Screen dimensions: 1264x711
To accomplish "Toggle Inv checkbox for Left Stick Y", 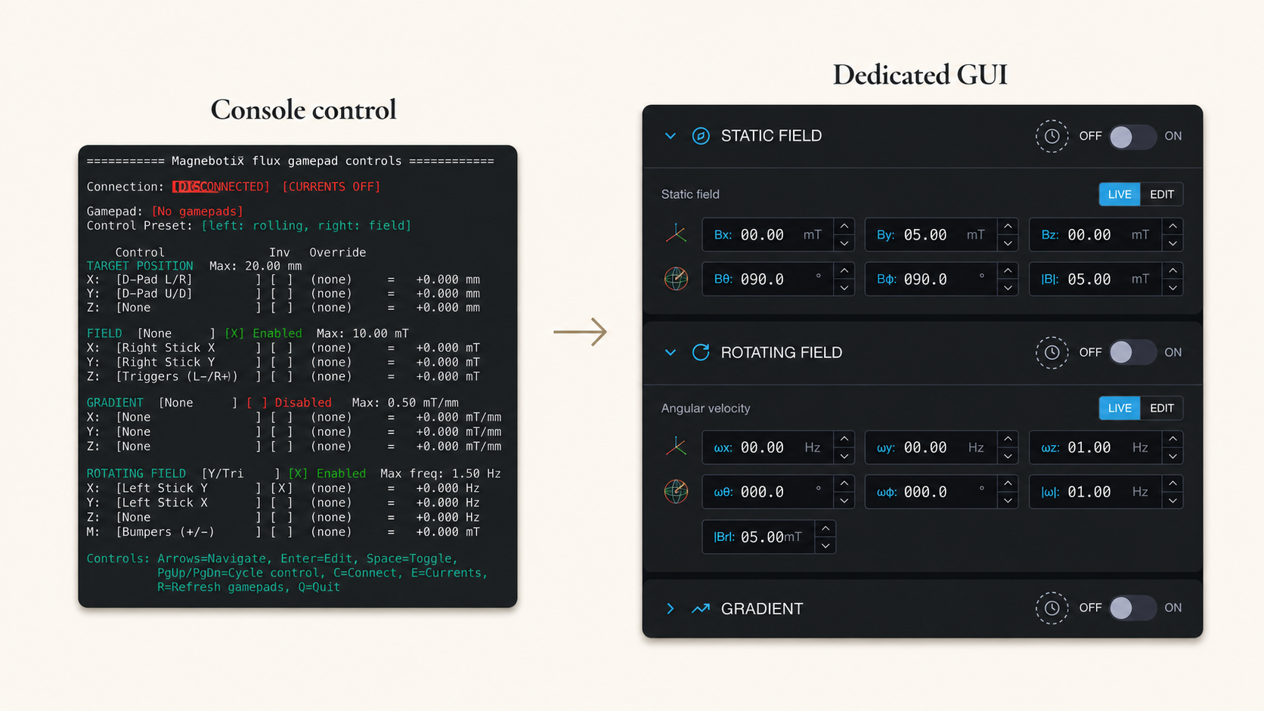I will tap(282, 488).
